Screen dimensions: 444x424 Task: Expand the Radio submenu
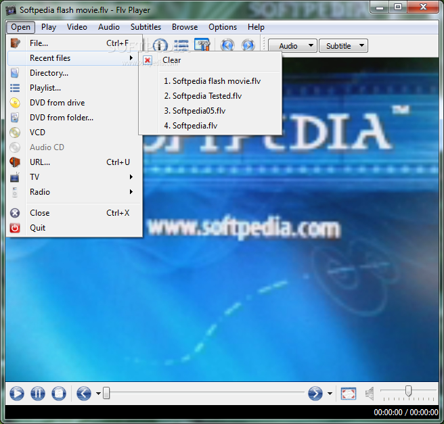(131, 192)
